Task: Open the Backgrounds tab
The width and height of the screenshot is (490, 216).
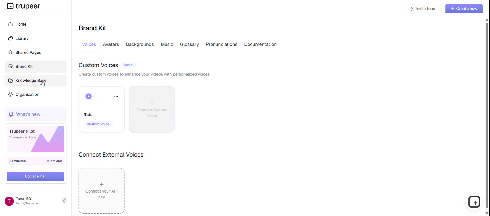Action: [x=140, y=44]
